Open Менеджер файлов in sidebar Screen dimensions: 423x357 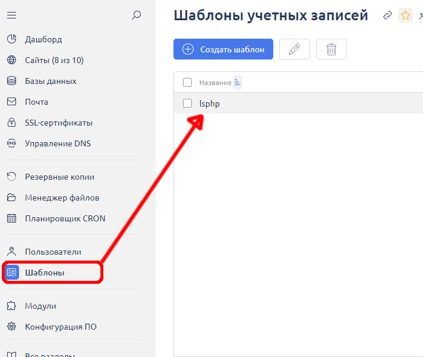tap(62, 198)
